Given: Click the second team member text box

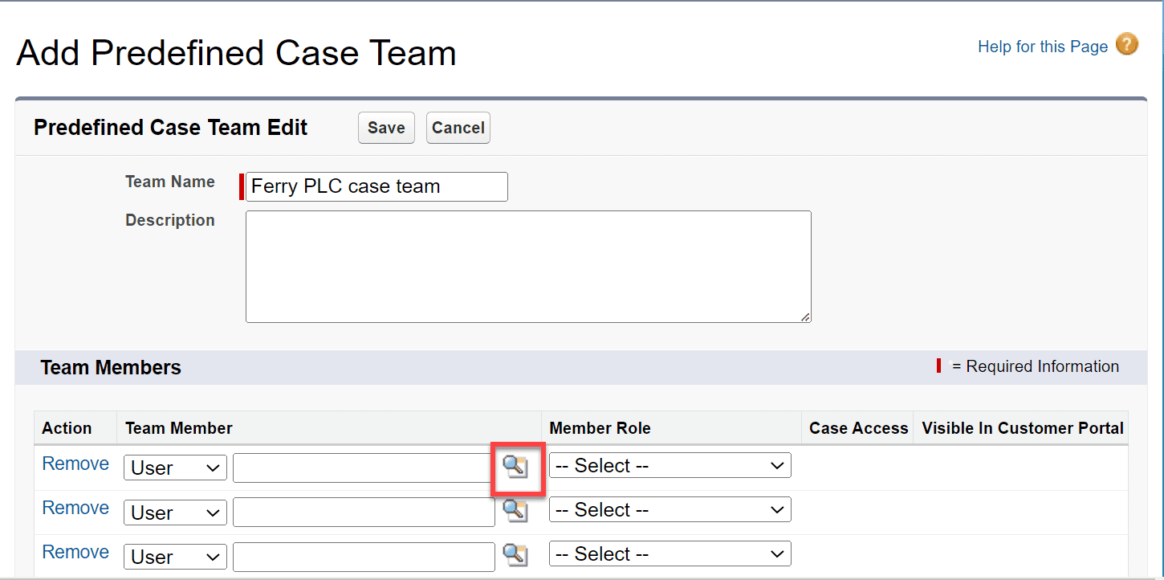Looking at the screenshot, I should tap(363, 512).
